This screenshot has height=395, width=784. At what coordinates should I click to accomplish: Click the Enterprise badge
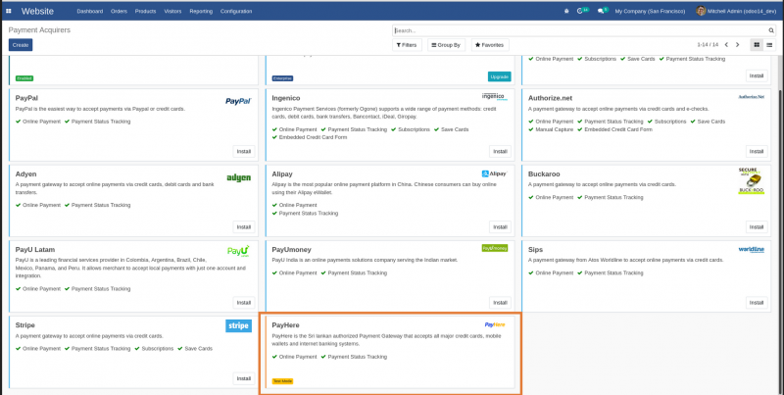click(282, 78)
